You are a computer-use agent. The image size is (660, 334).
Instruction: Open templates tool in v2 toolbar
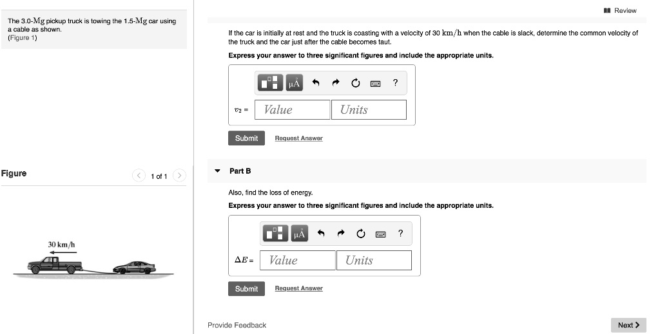pyautogui.click(x=271, y=82)
